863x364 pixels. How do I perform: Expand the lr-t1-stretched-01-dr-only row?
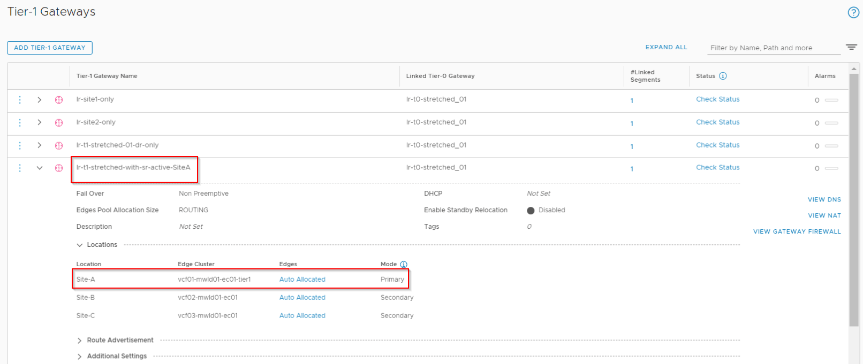(x=39, y=145)
